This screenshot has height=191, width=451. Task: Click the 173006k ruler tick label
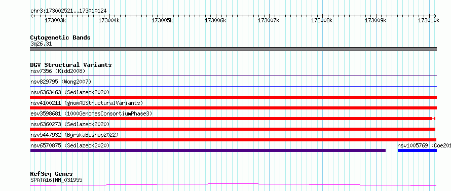coord(215,20)
